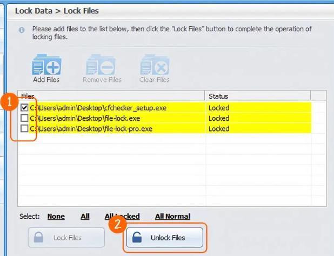
Task: Click the Add Files icon
Action: tap(46, 65)
